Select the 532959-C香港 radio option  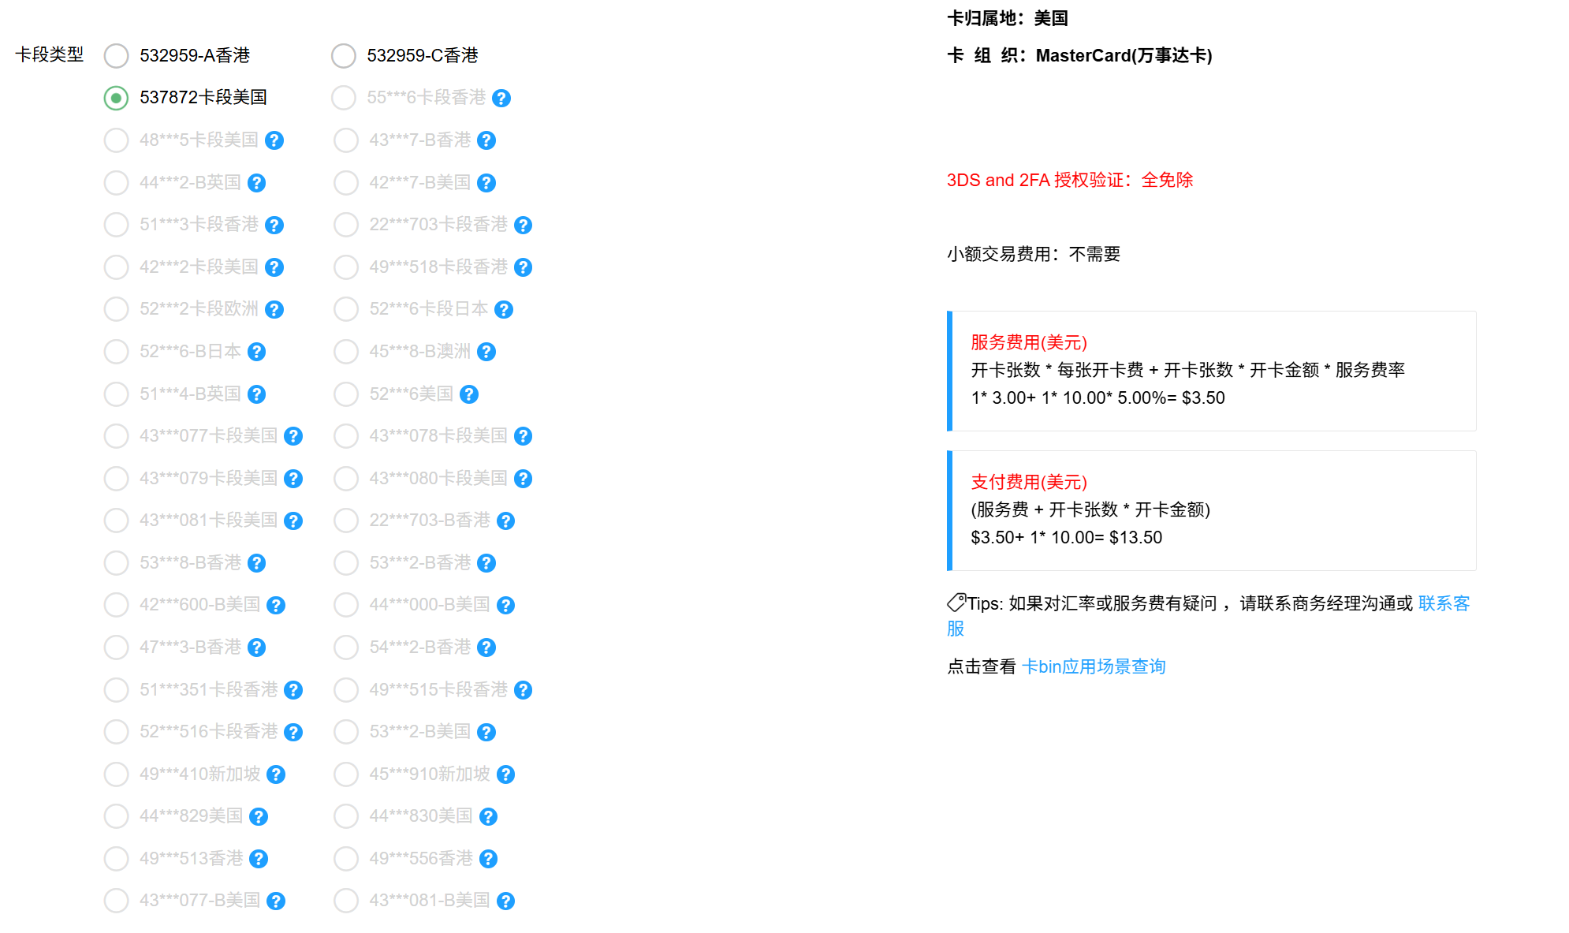click(344, 56)
